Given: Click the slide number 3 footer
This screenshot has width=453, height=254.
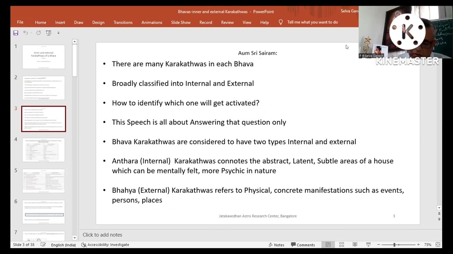Looking at the screenshot, I should coord(394,216).
